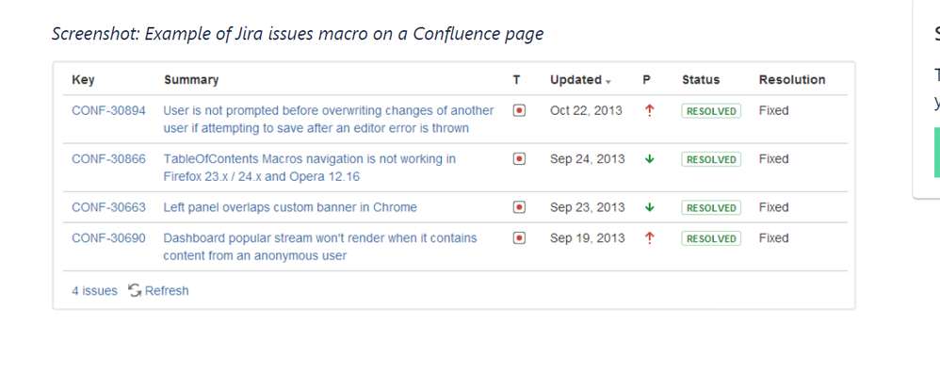Click the Resolution column header

pos(792,80)
